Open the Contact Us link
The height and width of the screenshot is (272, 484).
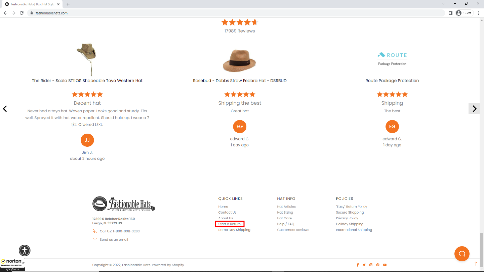point(227,212)
